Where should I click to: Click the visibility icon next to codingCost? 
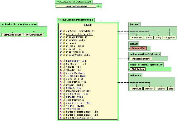tap(64, 76)
